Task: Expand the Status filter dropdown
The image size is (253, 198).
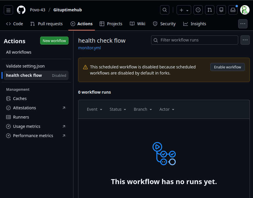Action: pos(118,109)
